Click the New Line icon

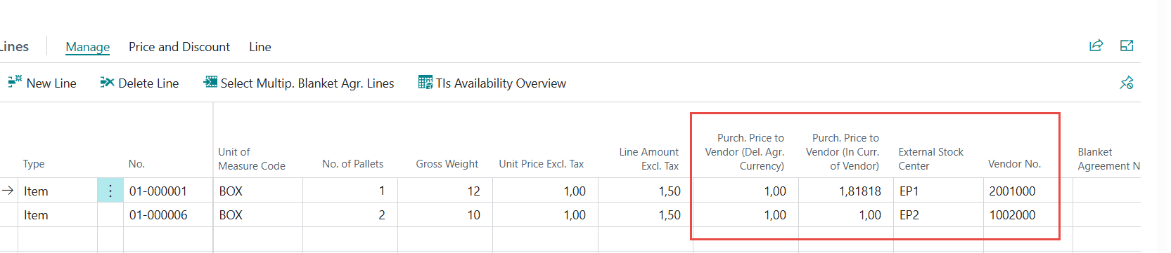(15, 82)
